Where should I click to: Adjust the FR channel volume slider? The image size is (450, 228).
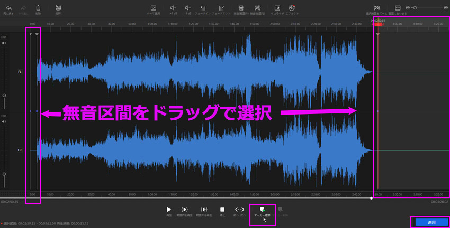click(x=4, y=174)
